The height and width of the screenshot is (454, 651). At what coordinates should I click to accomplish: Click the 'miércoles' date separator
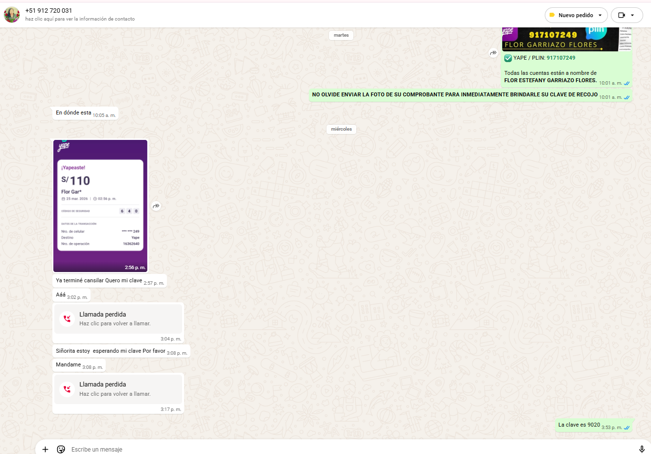341,129
